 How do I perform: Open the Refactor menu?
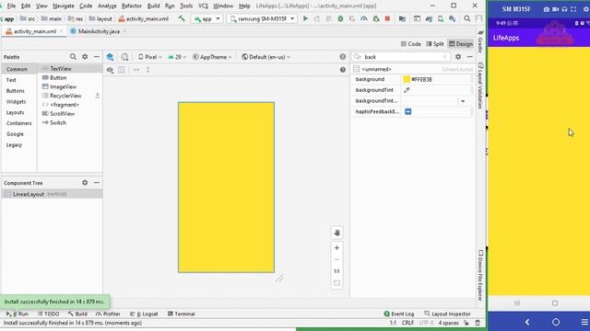131,6
